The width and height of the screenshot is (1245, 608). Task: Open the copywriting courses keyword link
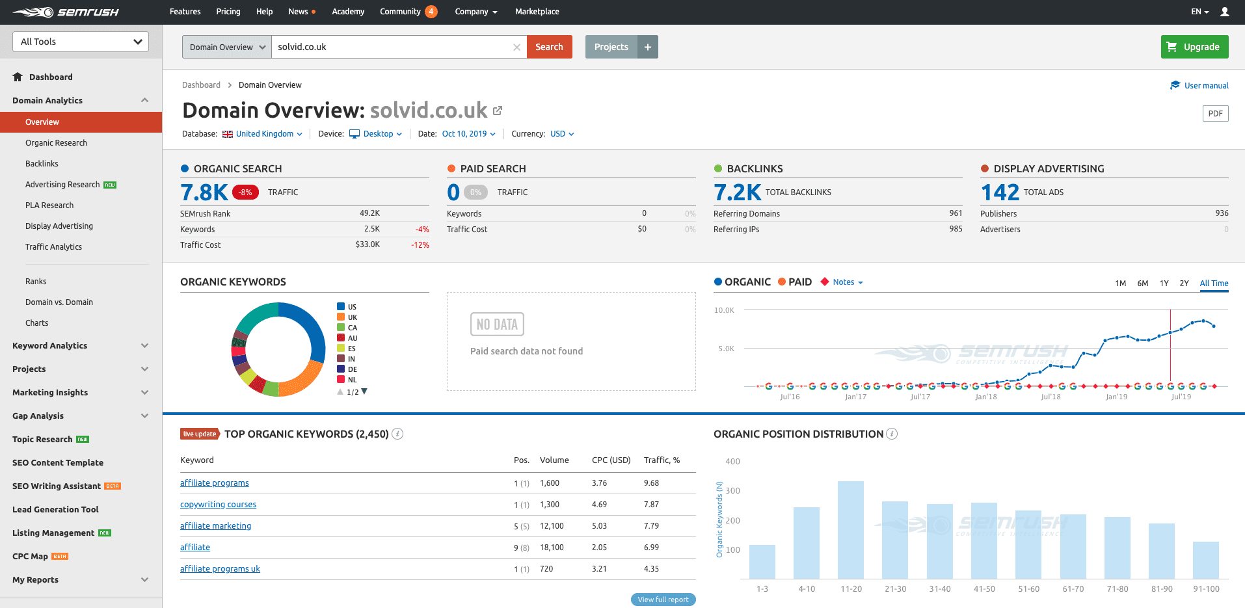219,505
